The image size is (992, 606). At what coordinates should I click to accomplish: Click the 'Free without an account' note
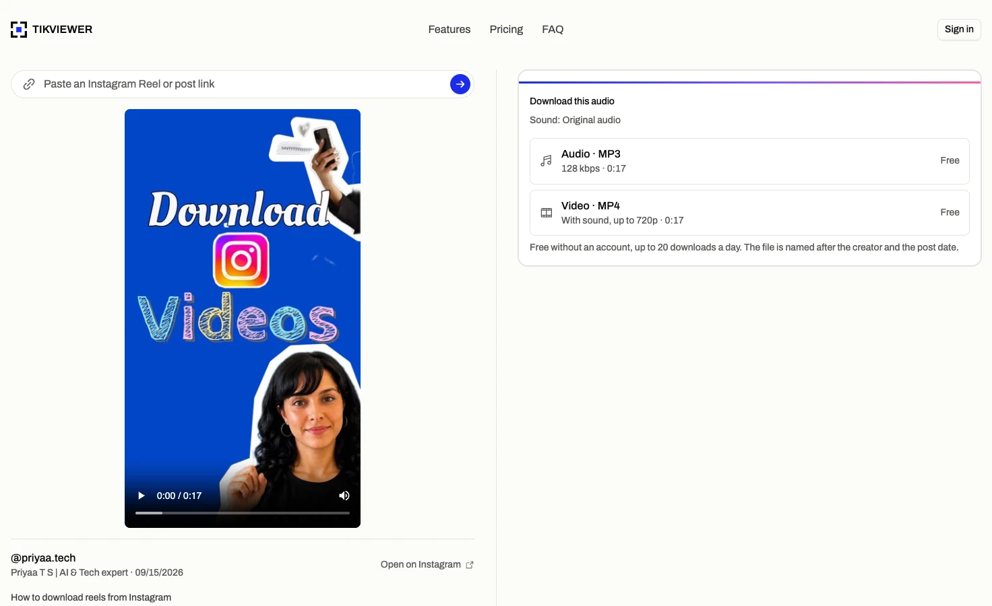coord(744,247)
